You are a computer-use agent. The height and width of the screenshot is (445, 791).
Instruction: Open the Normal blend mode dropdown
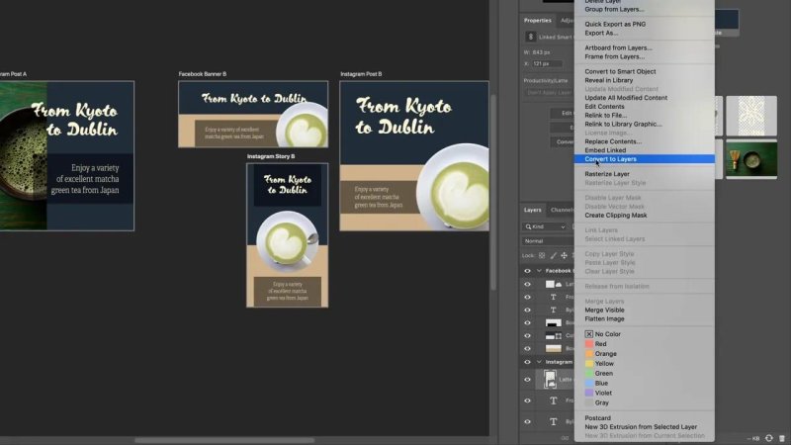click(x=548, y=241)
